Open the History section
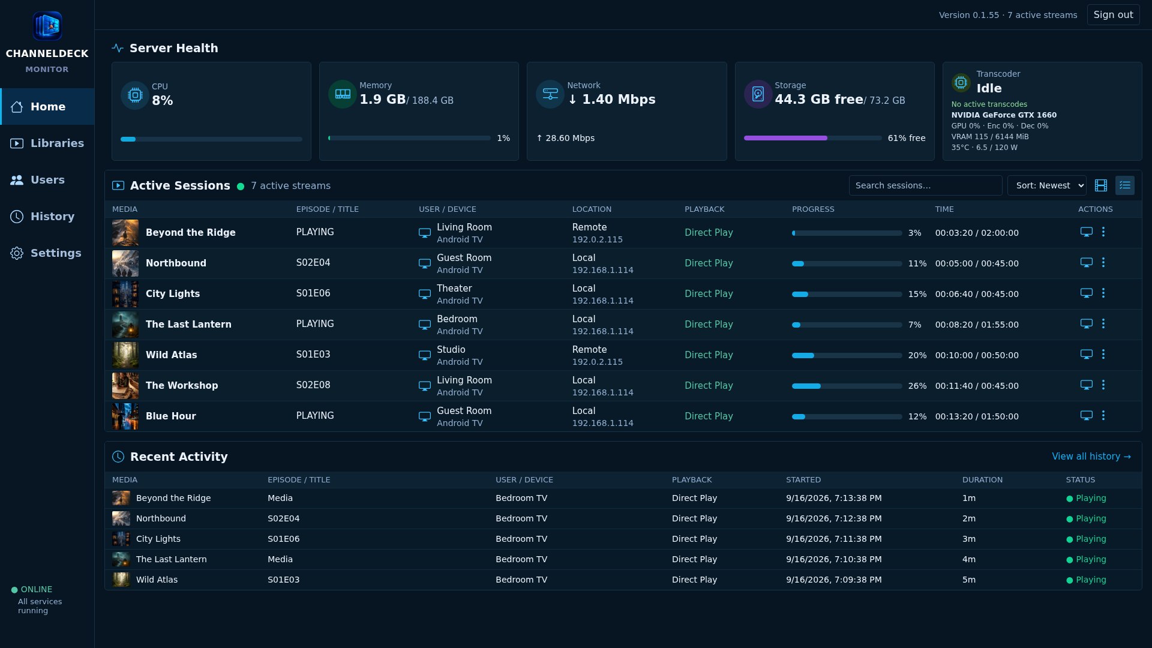 (x=47, y=217)
